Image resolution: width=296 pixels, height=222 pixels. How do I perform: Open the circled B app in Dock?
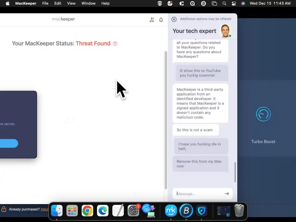[186, 210]
